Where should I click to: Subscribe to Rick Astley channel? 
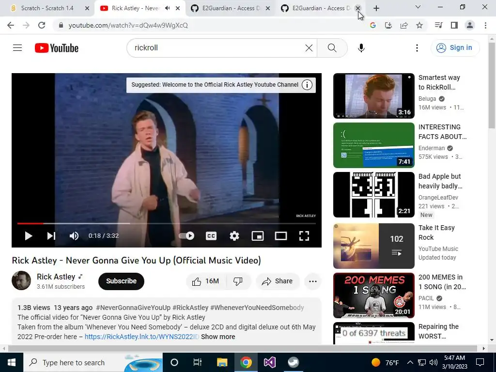click(x=121, y=281)
